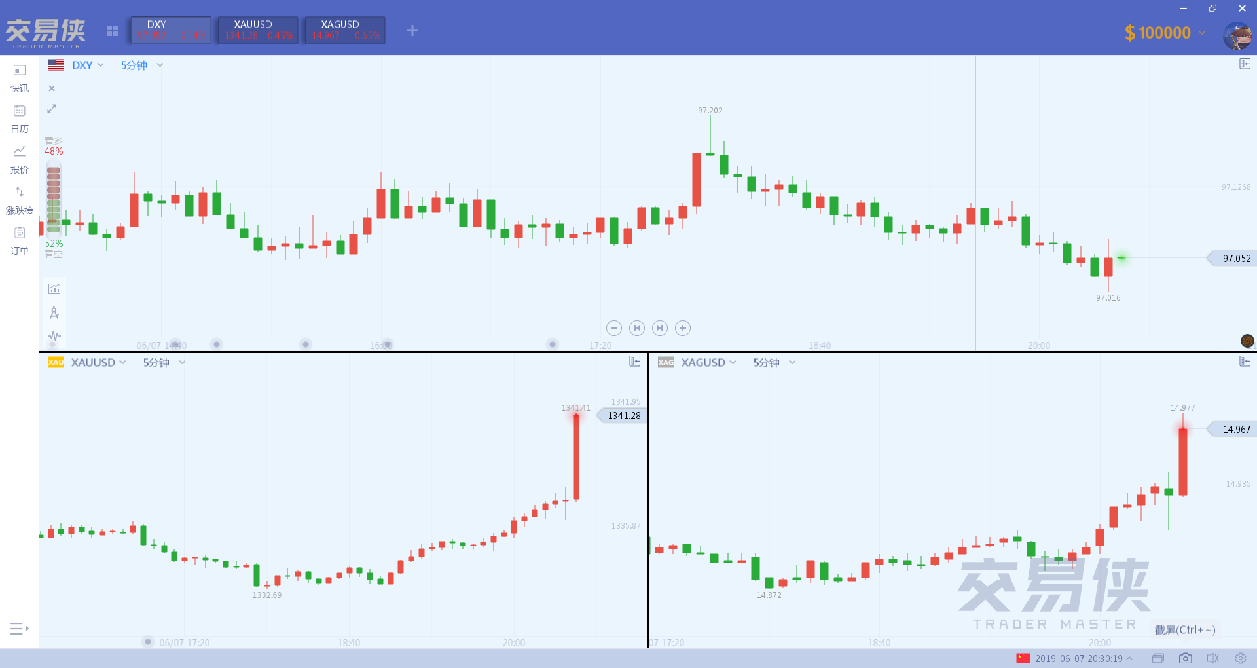Click the layout grid icon in header
Image resolution: width=1257 pixels, height=668 pixels.
click(x=113, y=31)
